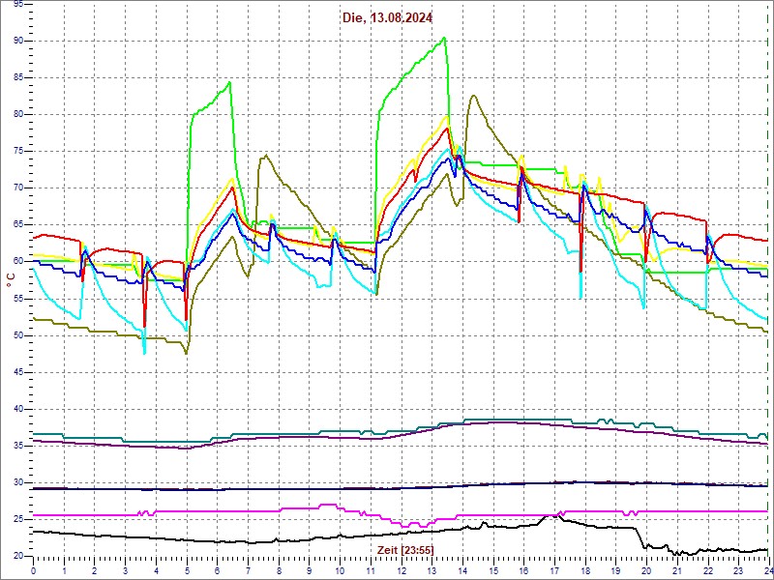Click hour 9 on the time axis

pos(309,570)
